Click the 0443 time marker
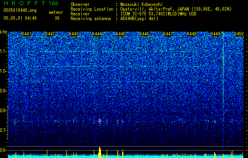The width and height of the screenshot is (248, 158). 74,34
